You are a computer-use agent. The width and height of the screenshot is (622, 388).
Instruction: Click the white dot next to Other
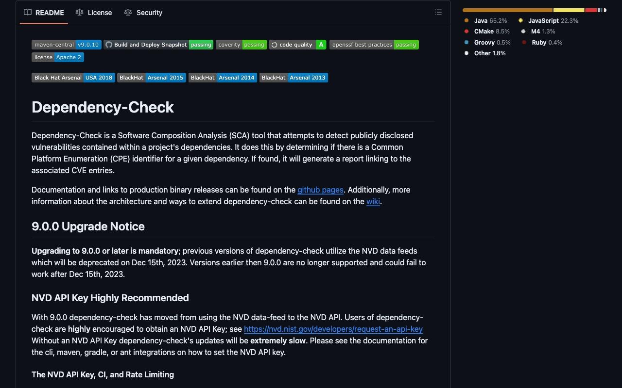tap(466, 53)
